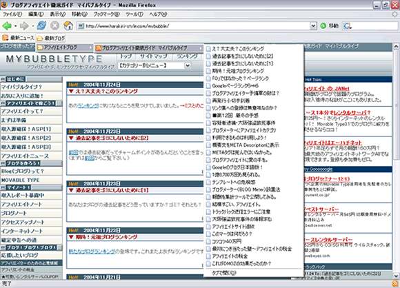
Task: Open コツコツ40万円 feed entry
Action: tap(254, 241)
